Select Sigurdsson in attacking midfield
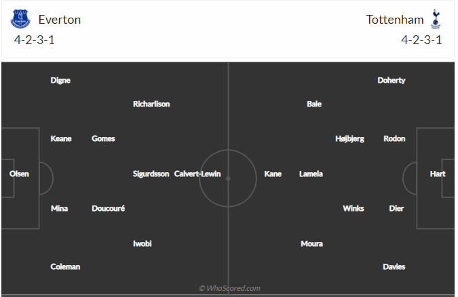The height and width of the screenshot is (297, 458). (x=151, y=174)
